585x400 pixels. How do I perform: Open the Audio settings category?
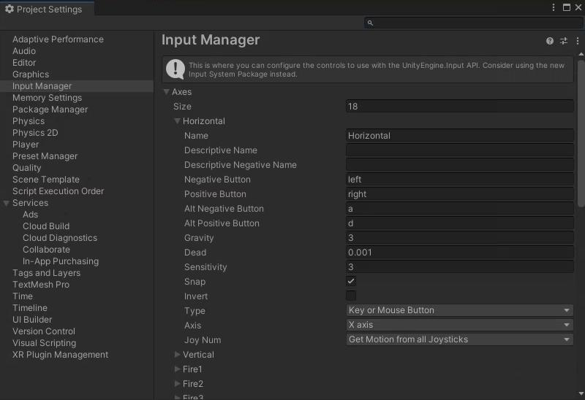[24, 51]
